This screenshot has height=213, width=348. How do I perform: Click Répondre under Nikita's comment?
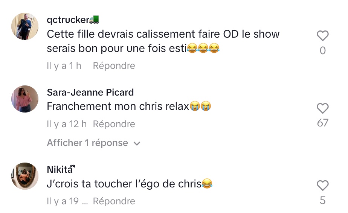pos(114,201)
